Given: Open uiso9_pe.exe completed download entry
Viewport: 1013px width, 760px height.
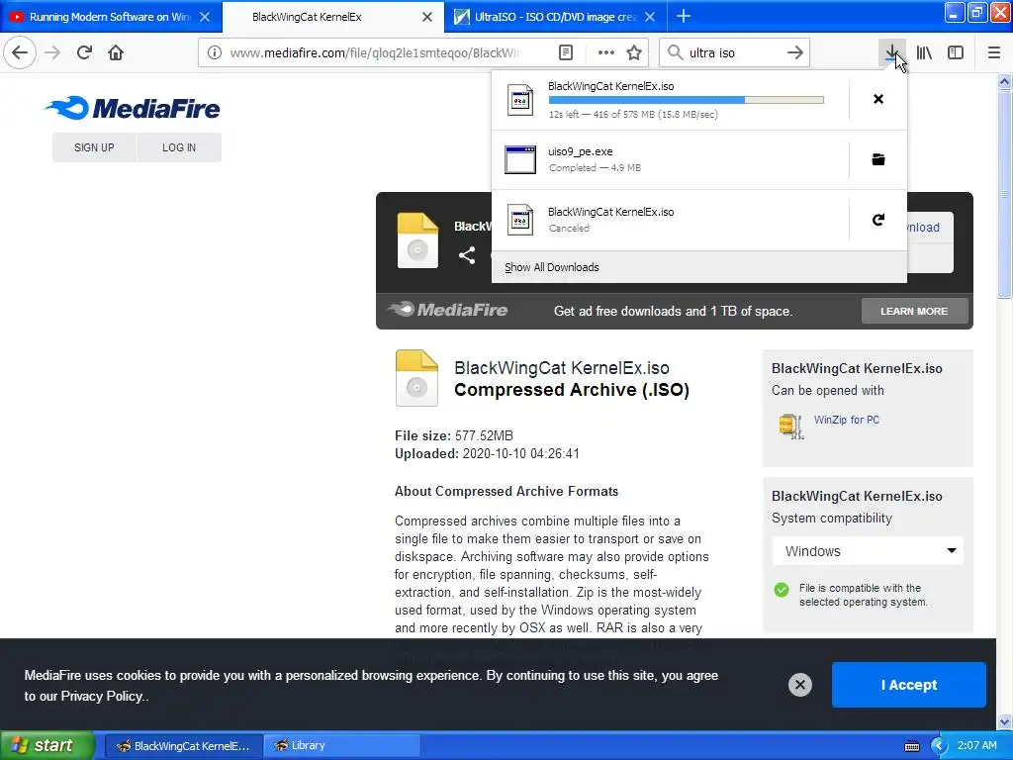Looking at the screenshot, I should pos(671,159).
